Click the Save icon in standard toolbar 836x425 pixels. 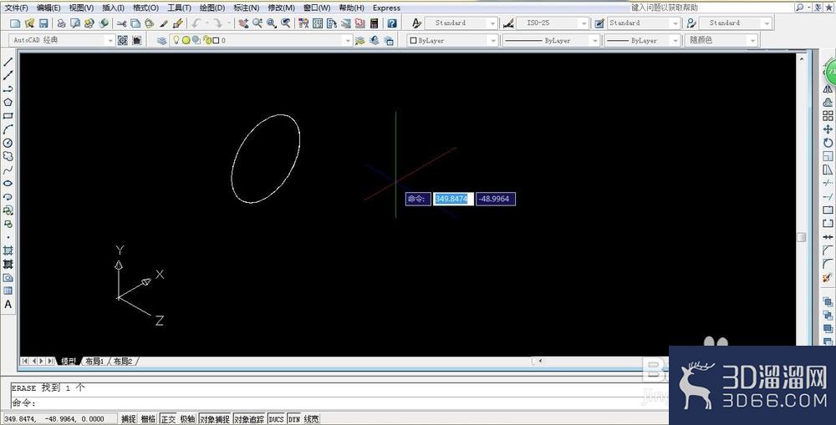43,23
